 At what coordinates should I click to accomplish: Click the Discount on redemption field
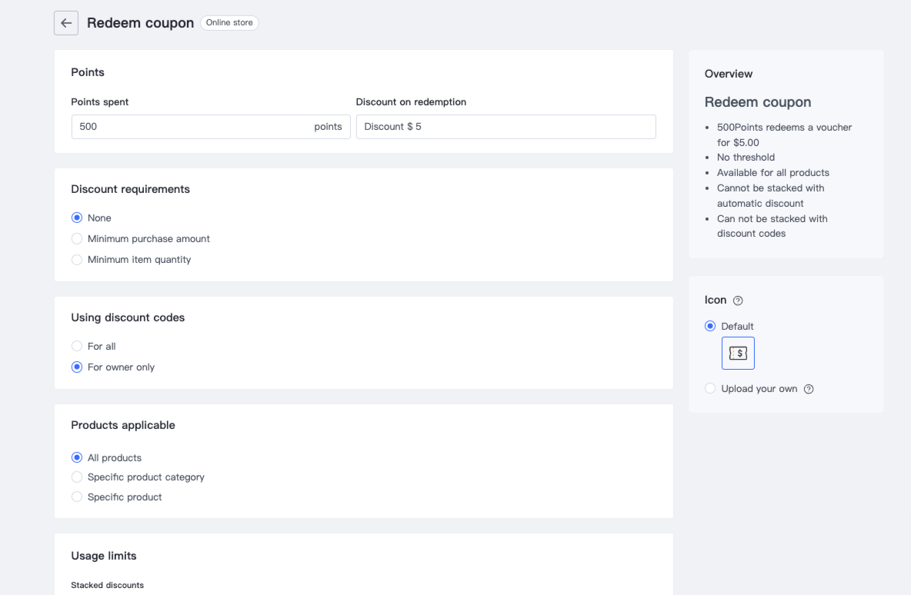[506, 127]
